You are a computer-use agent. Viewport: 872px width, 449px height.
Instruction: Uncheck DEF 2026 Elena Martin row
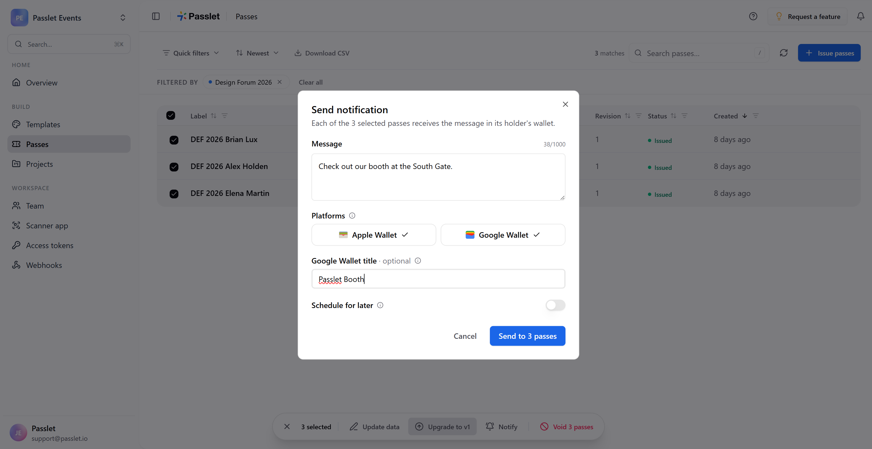(x=174, y=193)
